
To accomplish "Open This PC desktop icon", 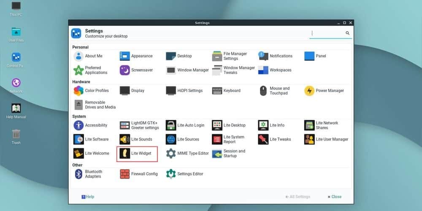I will click(x=16, y=9).
